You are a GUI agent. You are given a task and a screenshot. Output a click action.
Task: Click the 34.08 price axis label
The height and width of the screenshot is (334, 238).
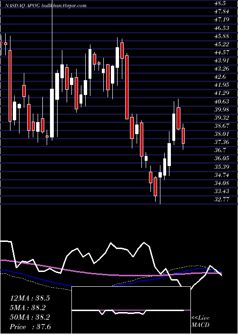[x=222, y=183]
